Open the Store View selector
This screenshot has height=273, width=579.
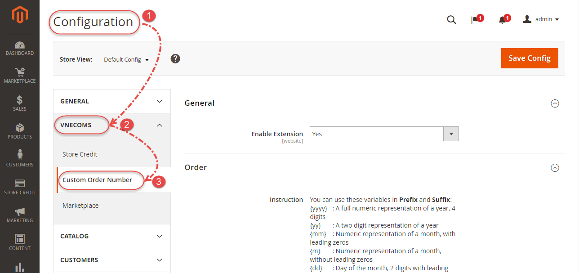pos(126,59)
